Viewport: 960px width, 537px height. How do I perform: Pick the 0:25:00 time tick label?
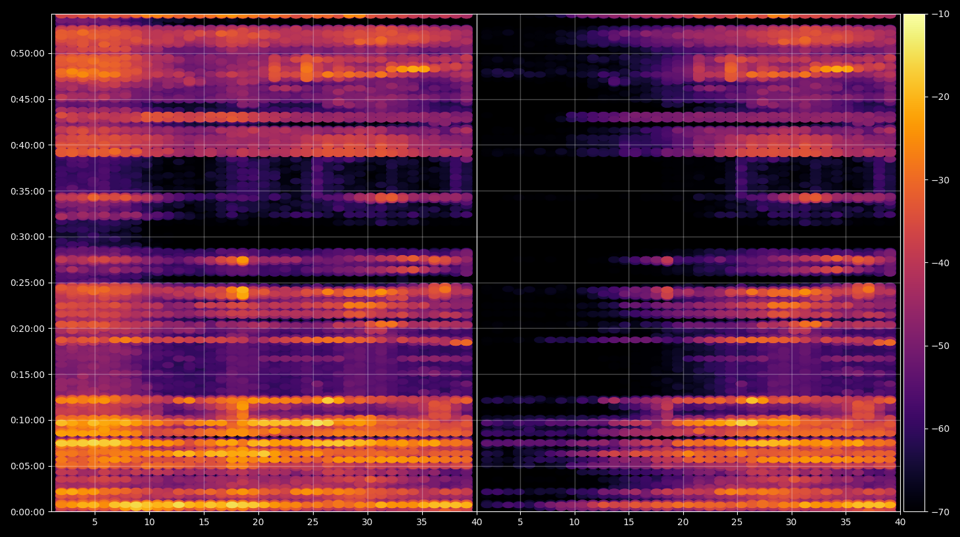28,283
